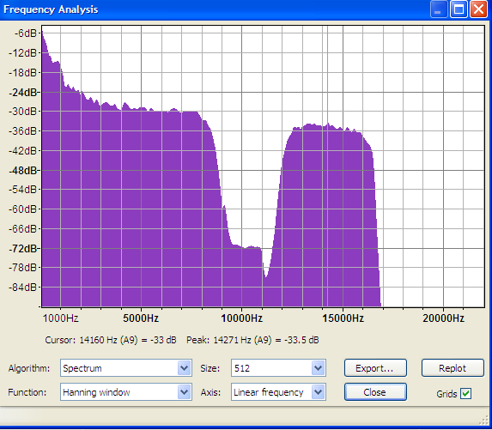Uncheck the Grids checkbox

pyautogui.click(x=465, y=393)
